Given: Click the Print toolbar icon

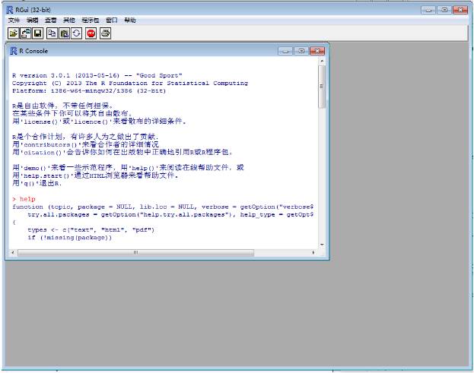Looking at the screenshot, I should [105, 33].
